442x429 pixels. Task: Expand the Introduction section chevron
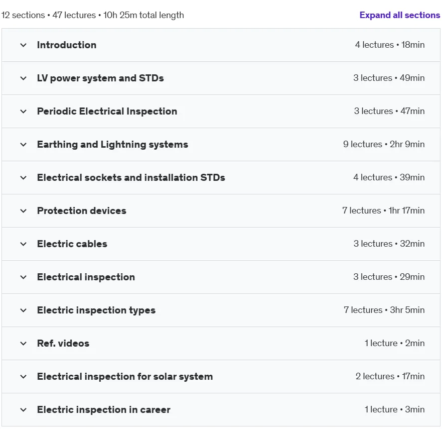[x=24, y=45]
